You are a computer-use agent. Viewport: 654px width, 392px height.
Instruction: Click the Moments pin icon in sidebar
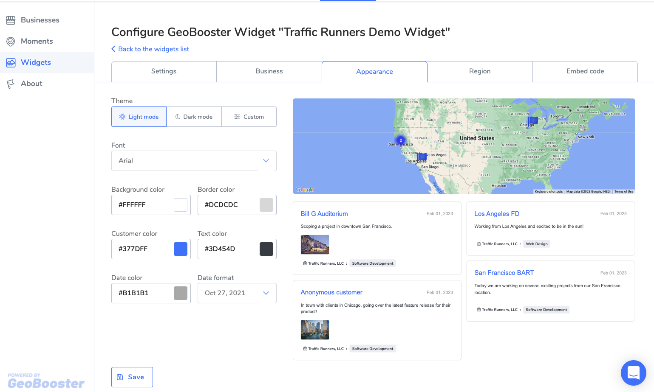[11, 41]
